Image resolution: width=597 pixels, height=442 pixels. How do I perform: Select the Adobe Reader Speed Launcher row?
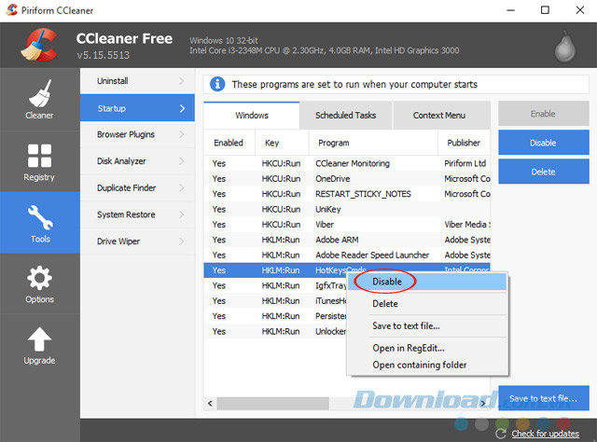(x=347, y=255)
